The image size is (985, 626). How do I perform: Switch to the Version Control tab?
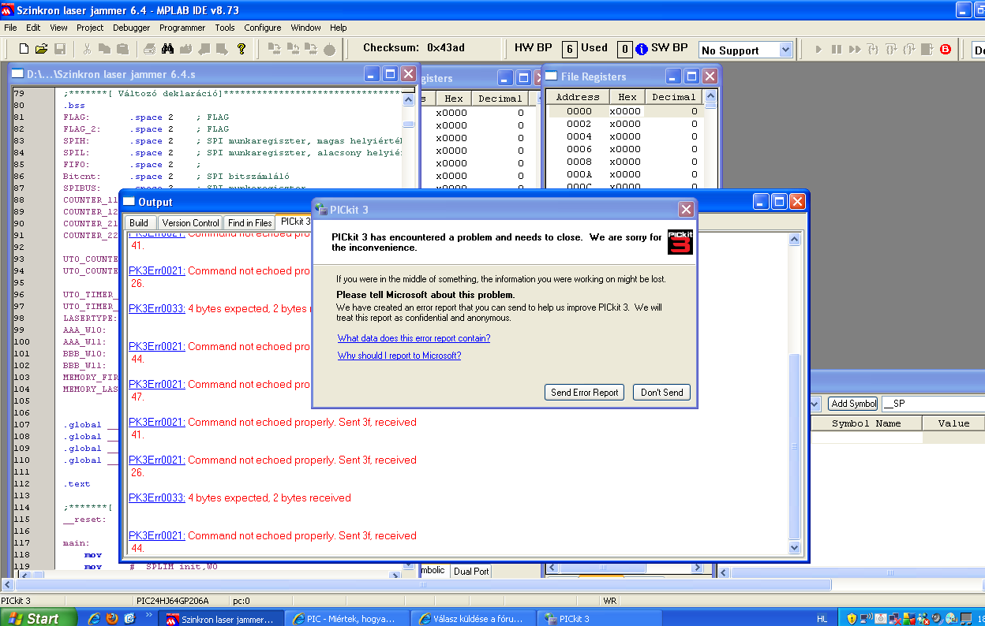pyautogui.click(x=191, y=223)
